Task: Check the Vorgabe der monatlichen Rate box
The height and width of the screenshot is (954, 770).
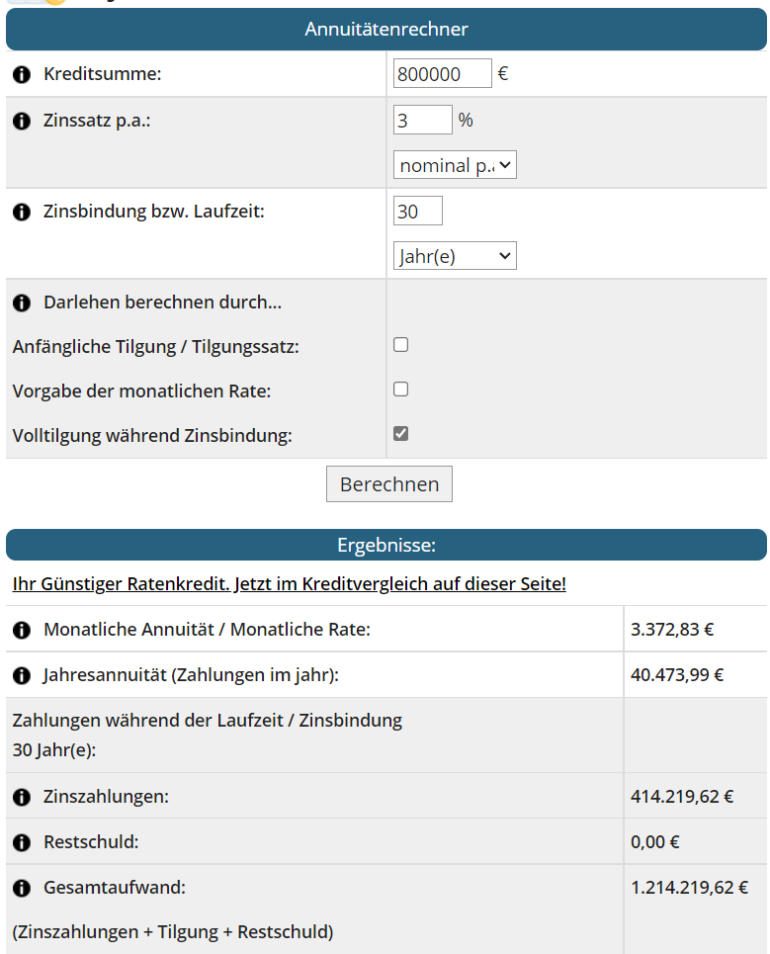Action: click(x=400, y=390)
